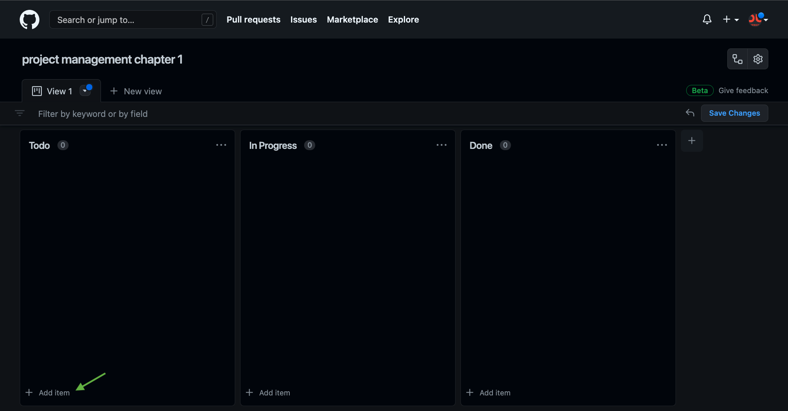
Task: Click the Give feedback link
Action: tap(743, 91)
